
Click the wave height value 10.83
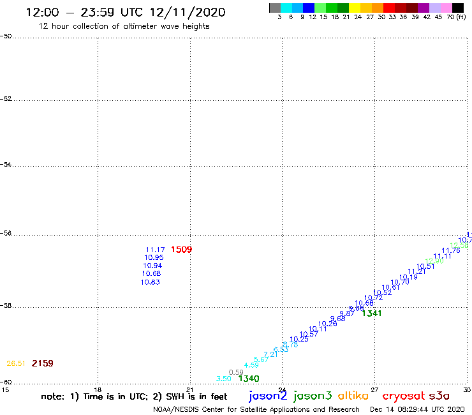tap(150, 282)
